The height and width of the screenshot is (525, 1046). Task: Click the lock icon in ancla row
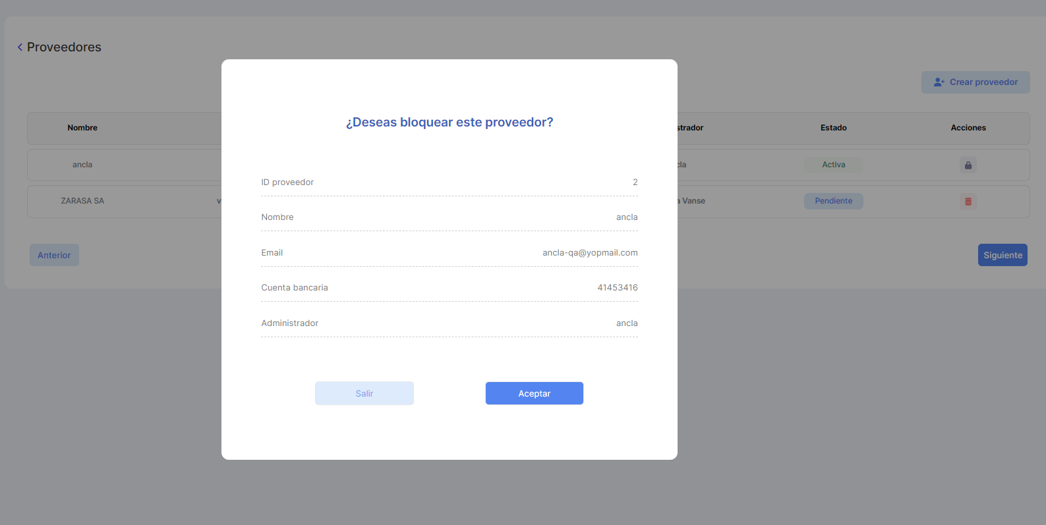(x=968, y=165)
